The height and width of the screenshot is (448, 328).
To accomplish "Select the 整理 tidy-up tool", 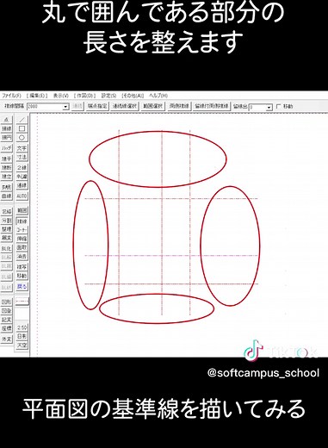I will tap(7, 229).
